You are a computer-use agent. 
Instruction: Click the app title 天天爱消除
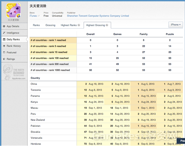tap(38, 6)
